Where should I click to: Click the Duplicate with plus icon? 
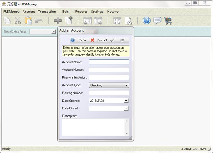point(69,20)
